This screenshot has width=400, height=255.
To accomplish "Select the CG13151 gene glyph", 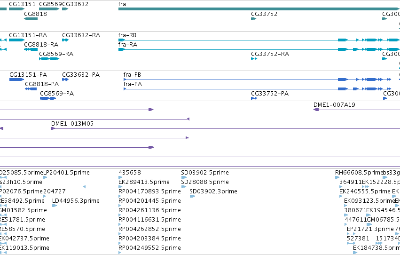I will [16, 9].
